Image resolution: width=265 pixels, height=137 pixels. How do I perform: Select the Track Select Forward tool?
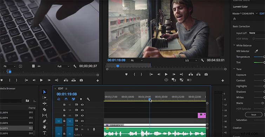click(45, 97)
